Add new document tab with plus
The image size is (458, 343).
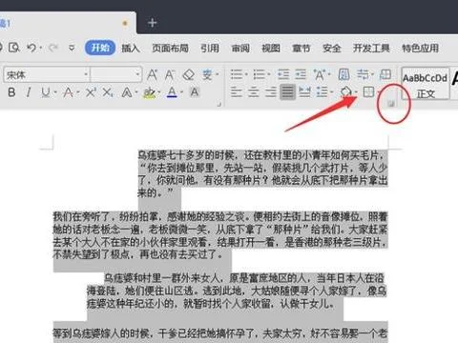point(153,23)
